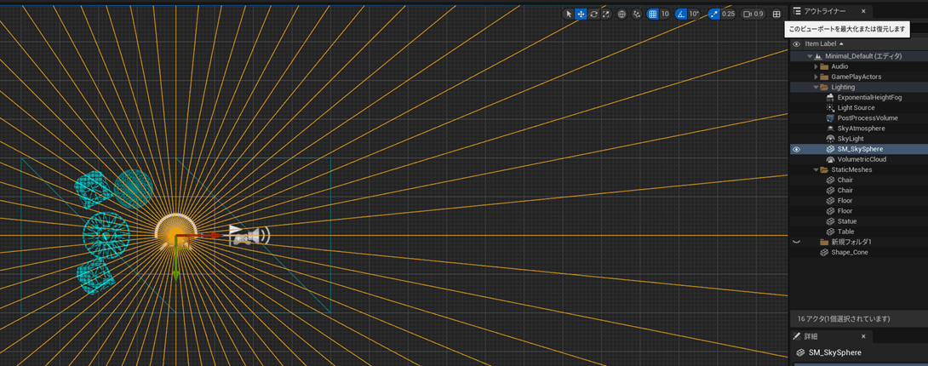Screen dimensions: 928x366
Task: Activate the select mode arrow tool
Action: 569,14
